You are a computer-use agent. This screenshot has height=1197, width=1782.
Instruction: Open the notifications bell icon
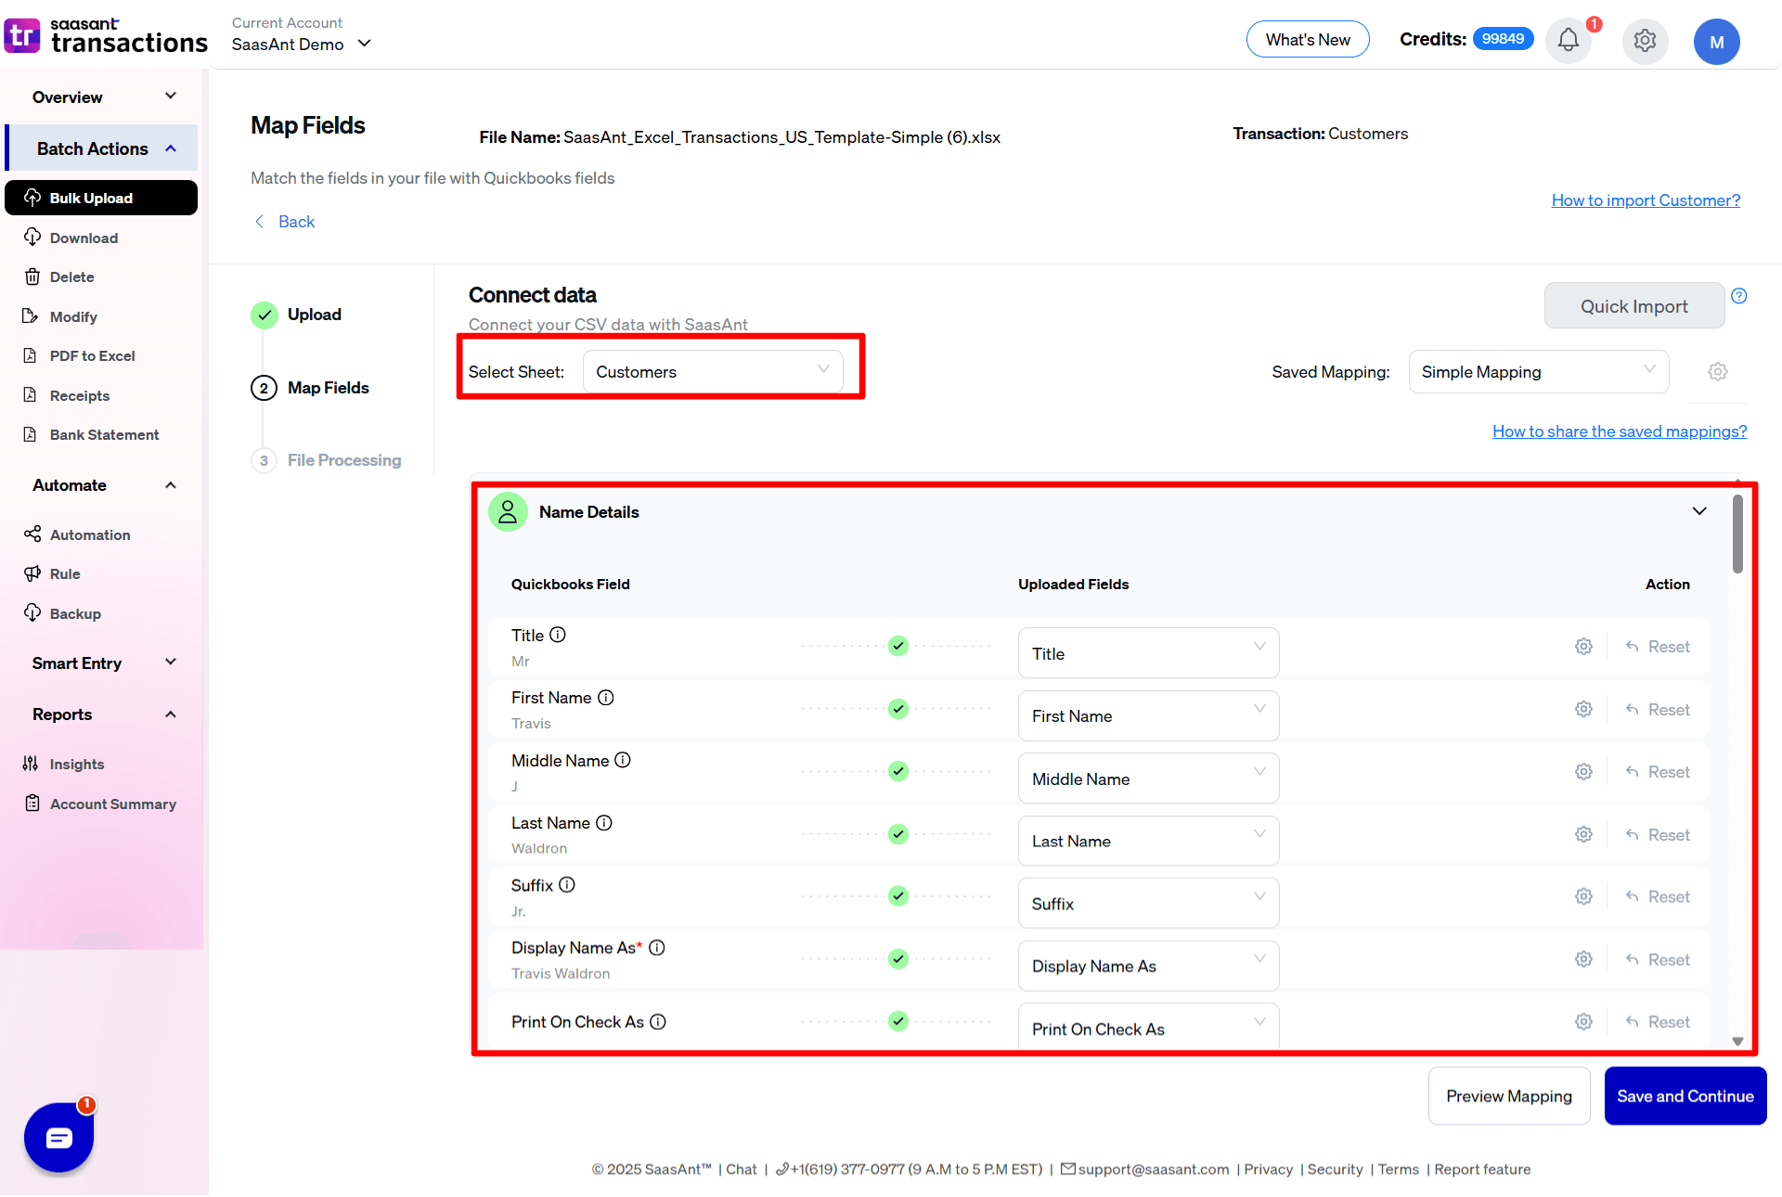1568,41
